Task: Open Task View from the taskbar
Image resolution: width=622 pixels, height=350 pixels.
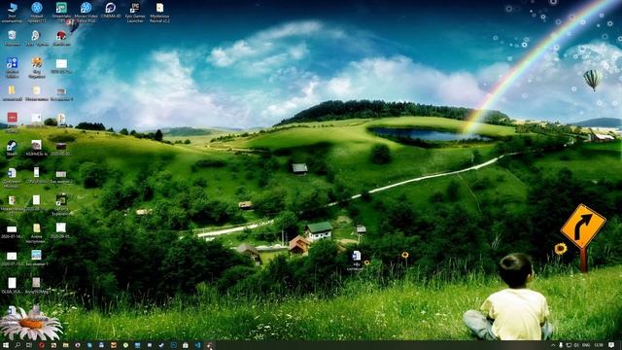Action: 29,346
